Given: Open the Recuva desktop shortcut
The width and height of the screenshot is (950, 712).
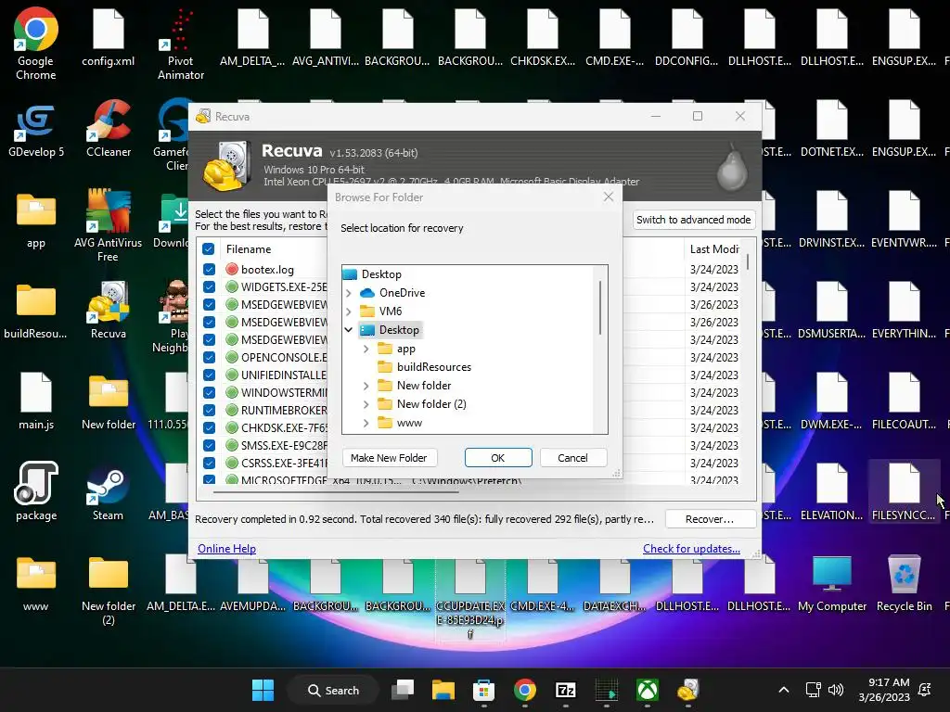Looking at the screenshot, I should [109, 310].
